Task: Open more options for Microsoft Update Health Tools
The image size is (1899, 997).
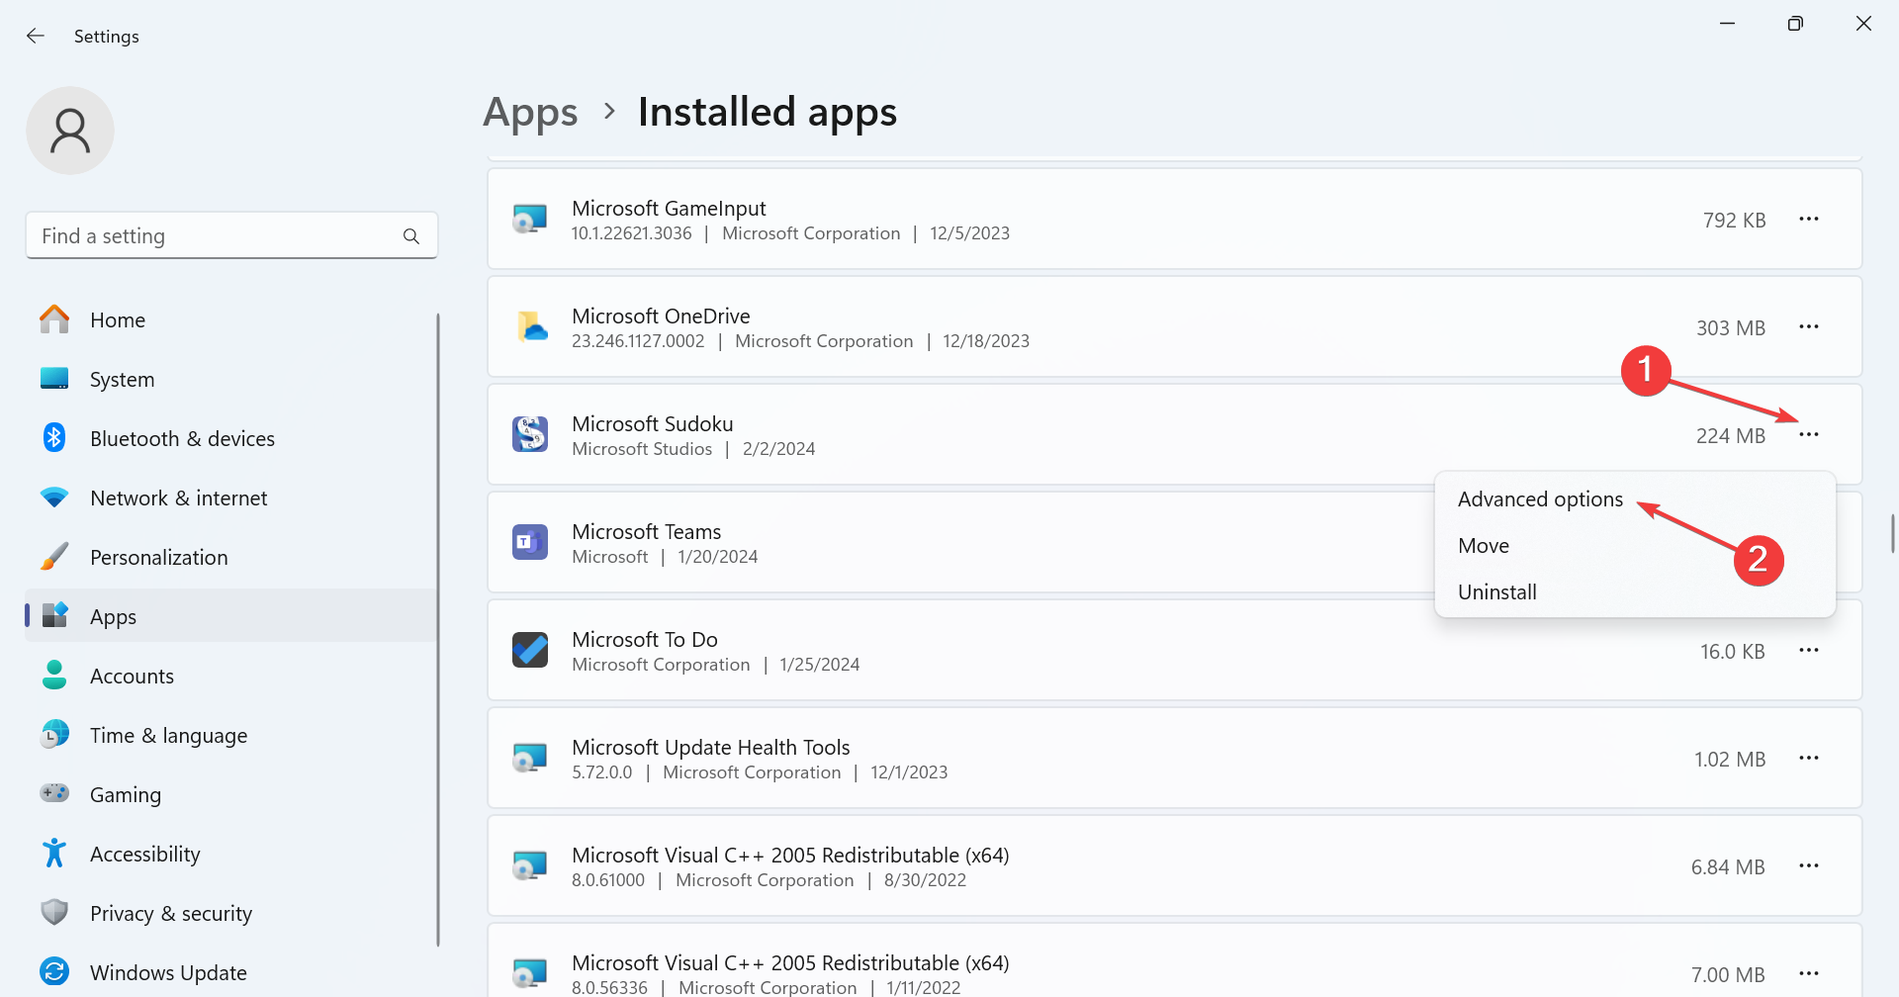Action: [x=1809, y=758]
